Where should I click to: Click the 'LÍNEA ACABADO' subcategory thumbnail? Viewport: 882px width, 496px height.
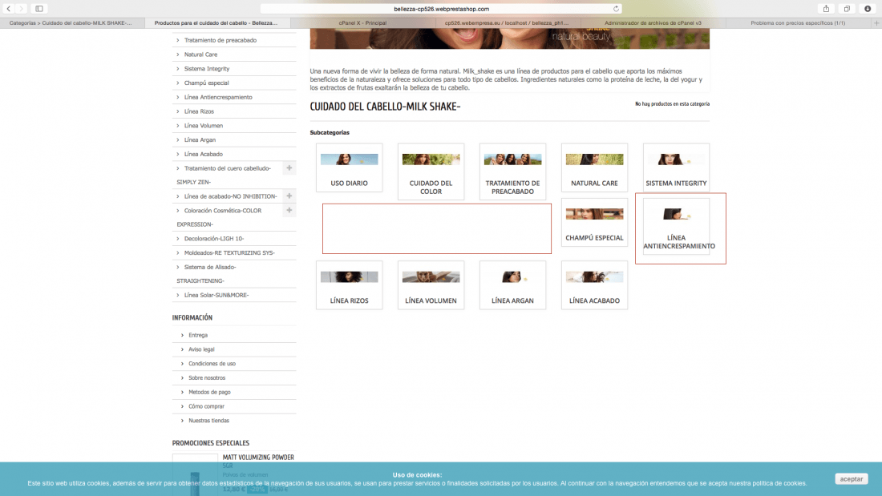click(594, 277)
